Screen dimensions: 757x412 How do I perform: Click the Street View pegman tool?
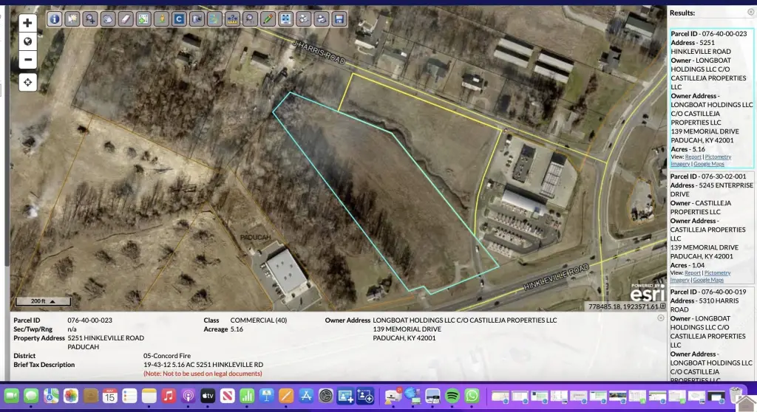pyautogui.click(x=161, y=19)
